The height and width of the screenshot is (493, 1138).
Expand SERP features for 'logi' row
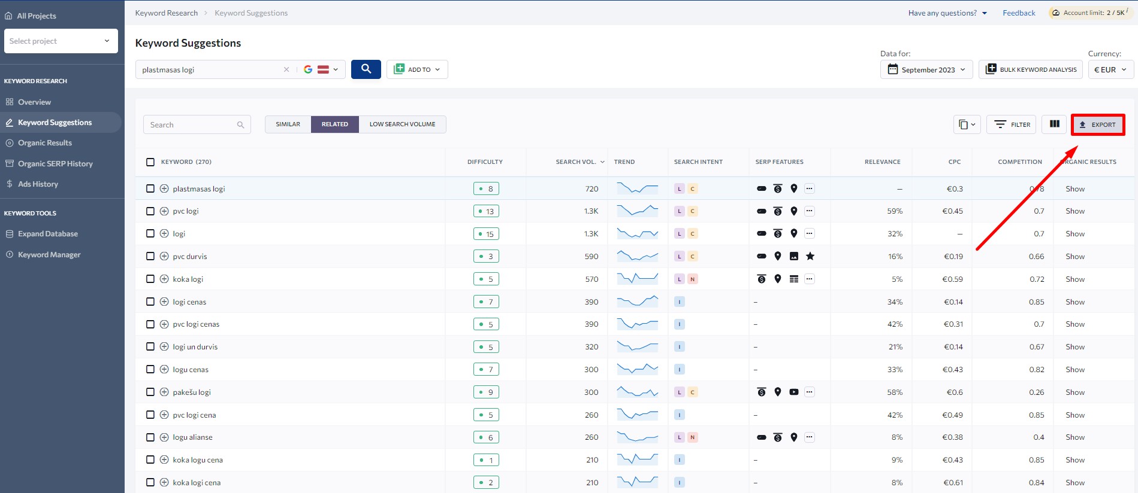(810, 234)
